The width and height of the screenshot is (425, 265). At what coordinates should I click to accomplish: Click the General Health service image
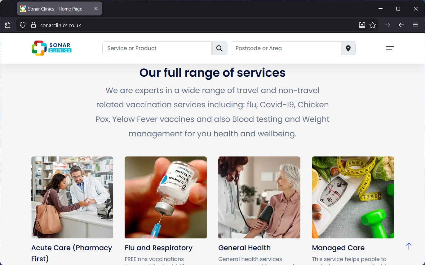(x=259, y=197)
